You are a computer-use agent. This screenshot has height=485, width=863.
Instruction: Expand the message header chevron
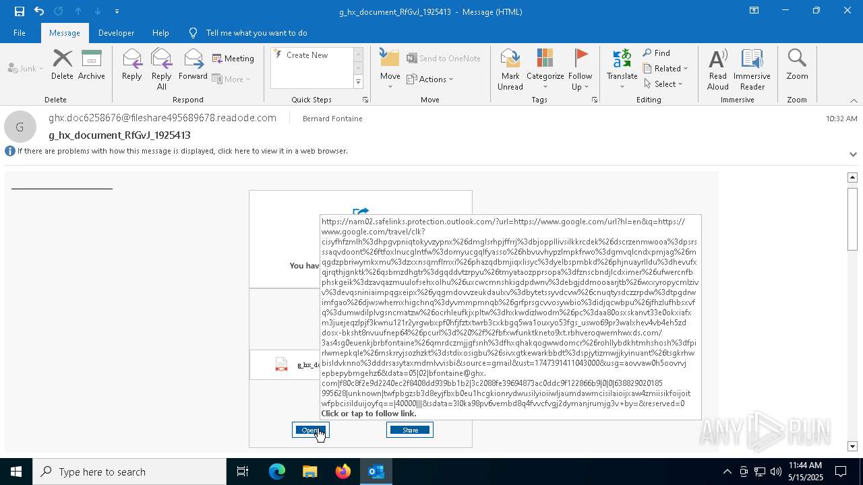(853, 154)
